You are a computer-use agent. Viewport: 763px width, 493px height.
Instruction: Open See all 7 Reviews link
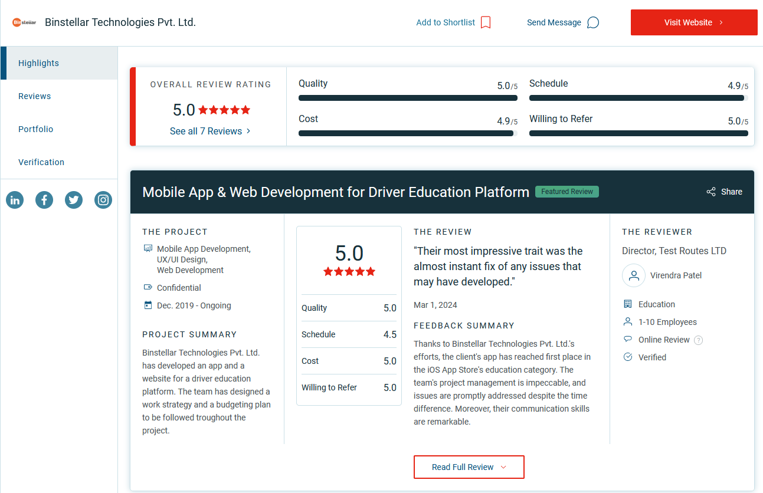pos(210,131)
